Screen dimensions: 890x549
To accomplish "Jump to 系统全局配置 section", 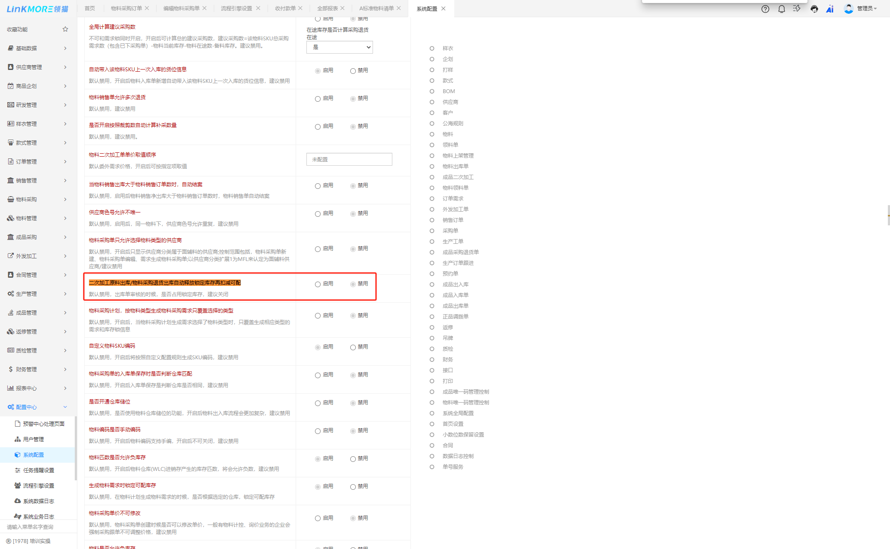I will [x=458, y=413].
